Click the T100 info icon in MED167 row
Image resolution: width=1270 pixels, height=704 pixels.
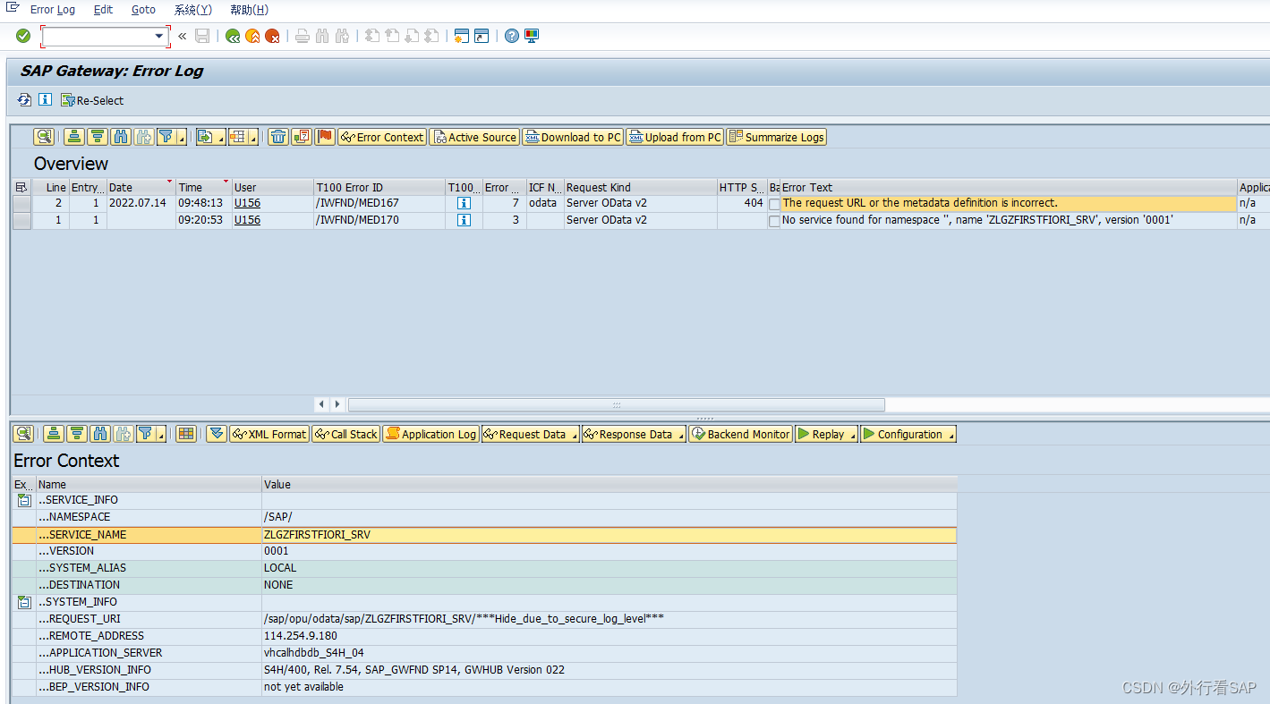point(464,203)
